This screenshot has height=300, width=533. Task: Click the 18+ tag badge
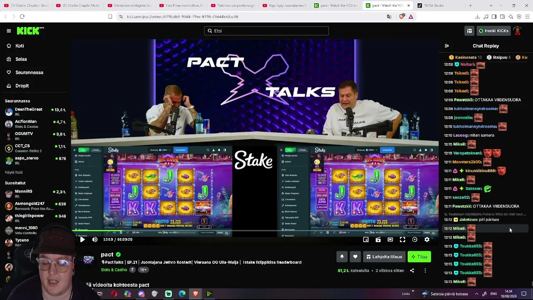(x=143, y=270)
